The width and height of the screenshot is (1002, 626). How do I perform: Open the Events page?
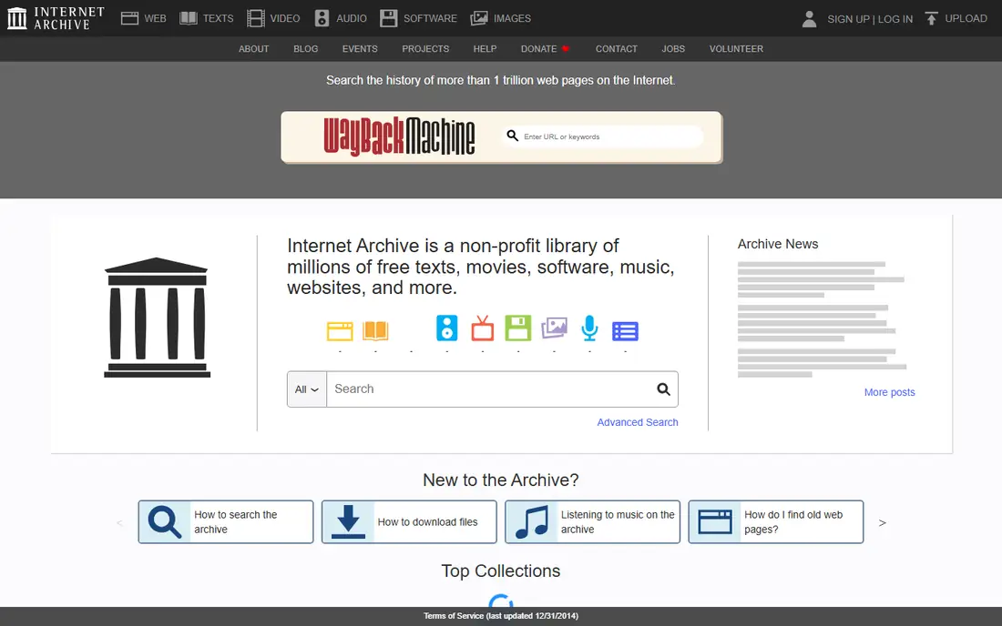[x=360, y=49]
